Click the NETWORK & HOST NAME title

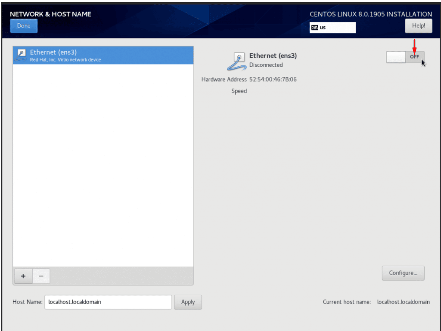pyautogui.click(x=50, y=14)
